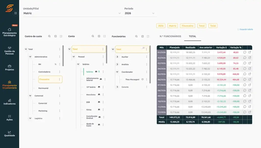The image size is (261, 148).
Task: Open external link icon for 12/2026 row
Action: pyautogui.click(x=250, y=112)
